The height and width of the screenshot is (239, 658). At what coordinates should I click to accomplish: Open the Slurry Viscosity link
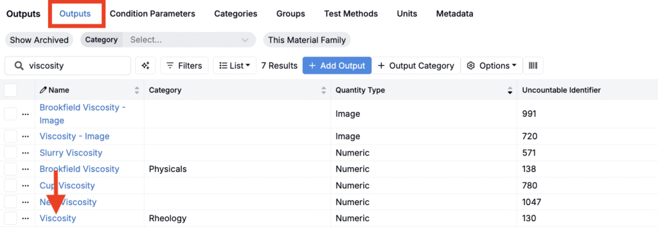coord(71,153)
